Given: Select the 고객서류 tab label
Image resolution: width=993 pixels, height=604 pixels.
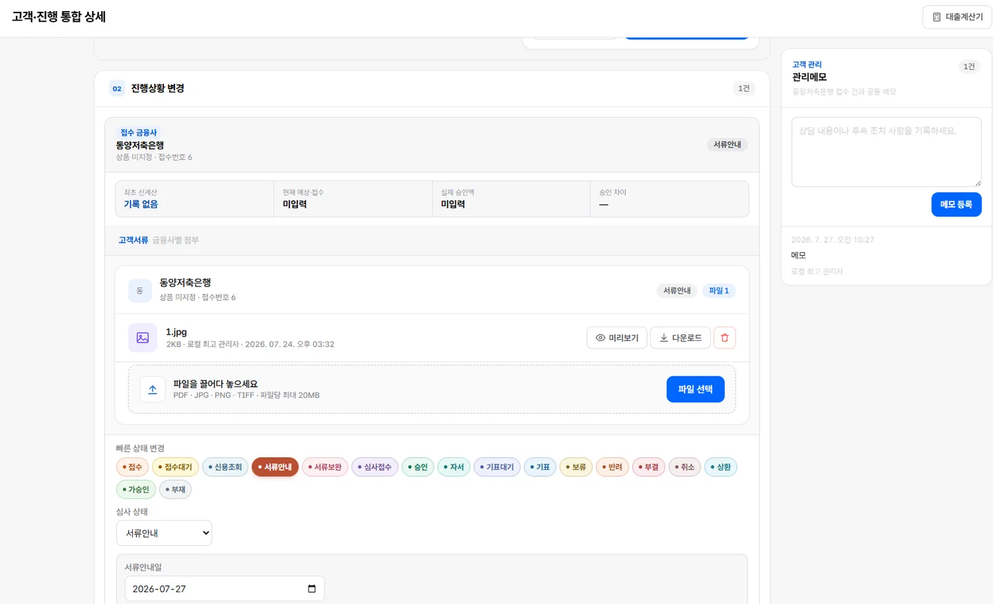Looking at the screenshot, I should (133, 240).
